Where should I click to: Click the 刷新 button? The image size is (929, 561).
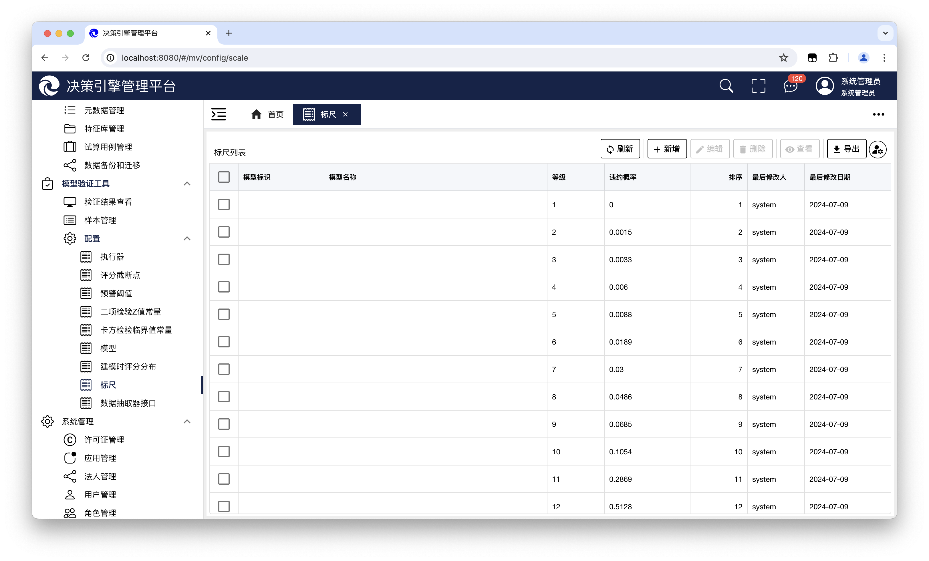620,149
